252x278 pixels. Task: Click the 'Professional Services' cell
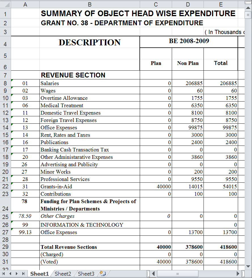click(90, 179)
